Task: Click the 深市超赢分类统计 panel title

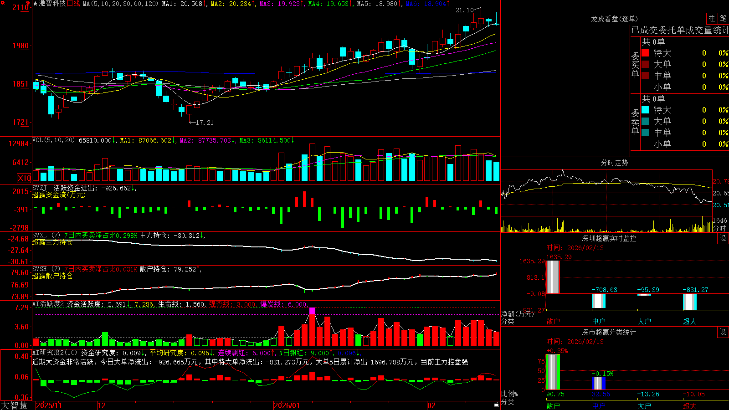Action: pos(609,332)
